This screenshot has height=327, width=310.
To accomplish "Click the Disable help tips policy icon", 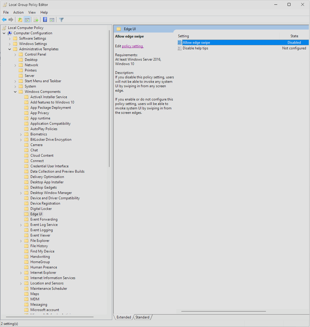I will [180, 48].
